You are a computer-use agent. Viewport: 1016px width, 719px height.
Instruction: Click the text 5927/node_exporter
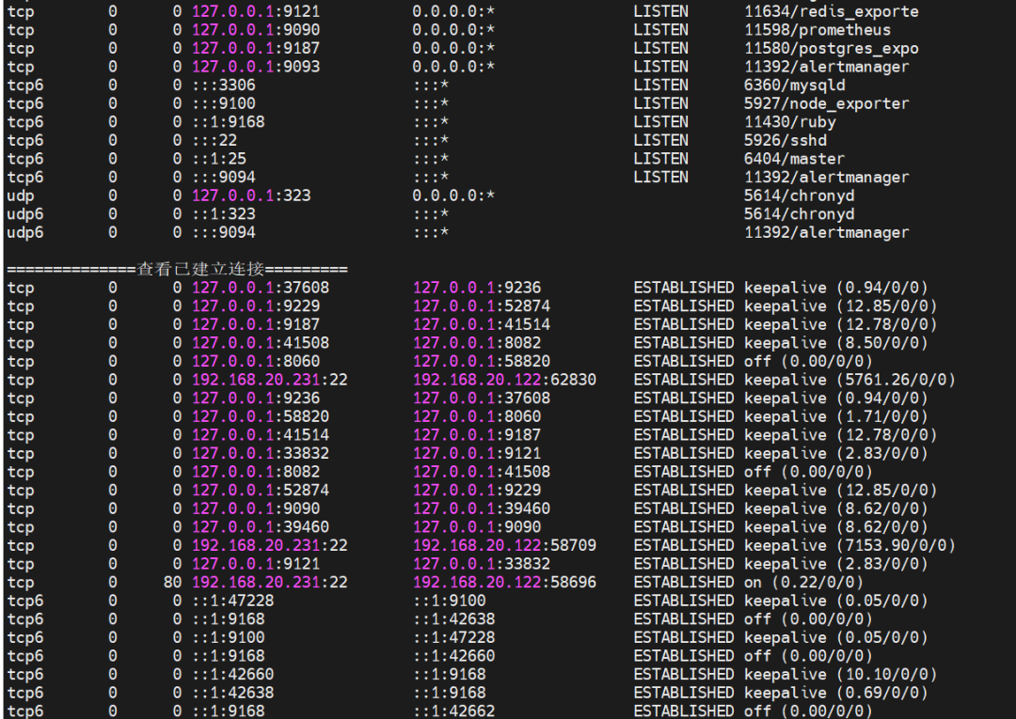[x=826, y=103]
